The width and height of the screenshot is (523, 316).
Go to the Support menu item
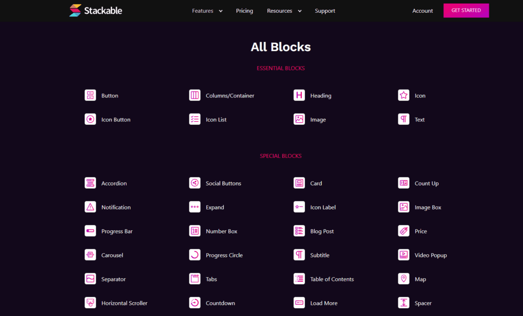tap(325, 11)
